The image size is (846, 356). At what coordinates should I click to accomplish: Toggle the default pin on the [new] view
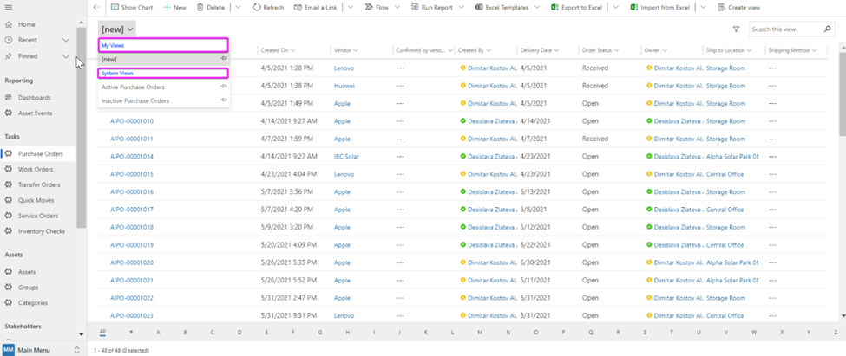point(225,59)
